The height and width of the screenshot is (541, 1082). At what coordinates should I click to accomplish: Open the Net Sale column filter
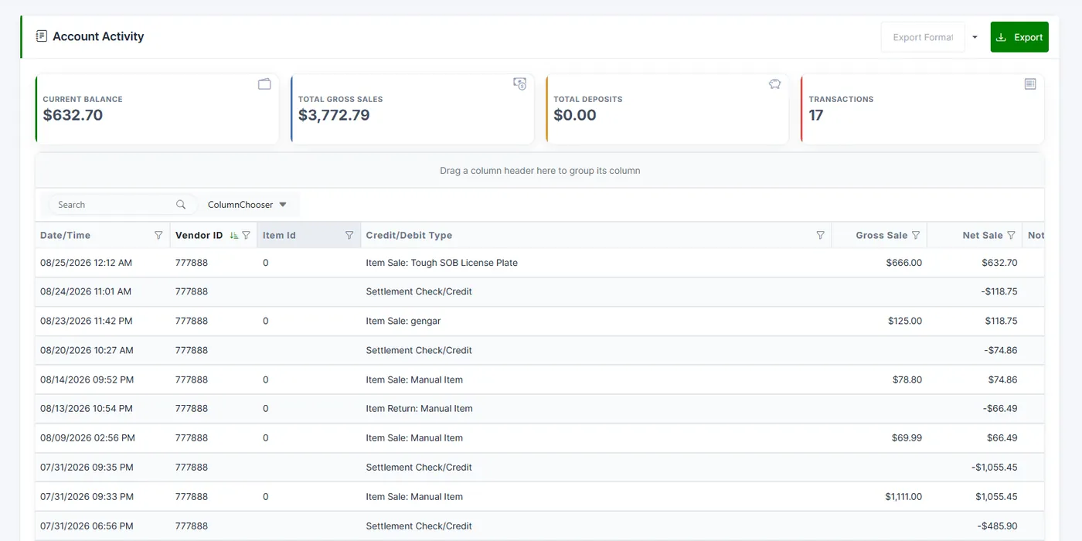[x=1011, y=235]
